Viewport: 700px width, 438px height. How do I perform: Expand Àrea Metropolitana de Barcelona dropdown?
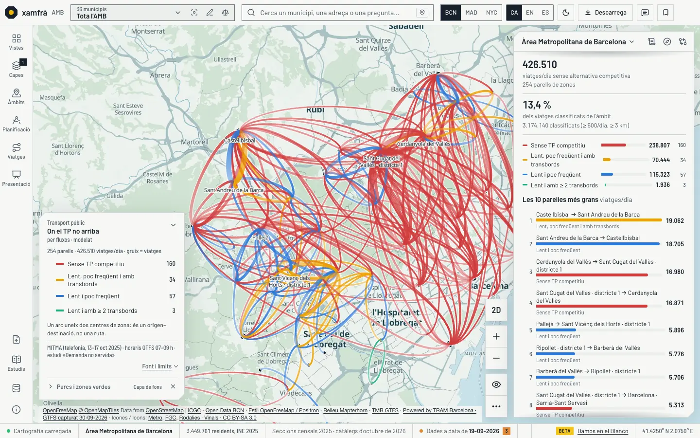point(578,42)
